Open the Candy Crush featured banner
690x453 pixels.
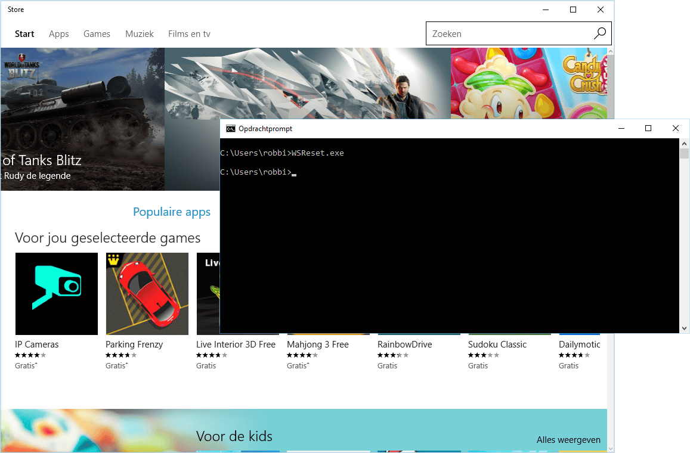[x=529, y=83]
